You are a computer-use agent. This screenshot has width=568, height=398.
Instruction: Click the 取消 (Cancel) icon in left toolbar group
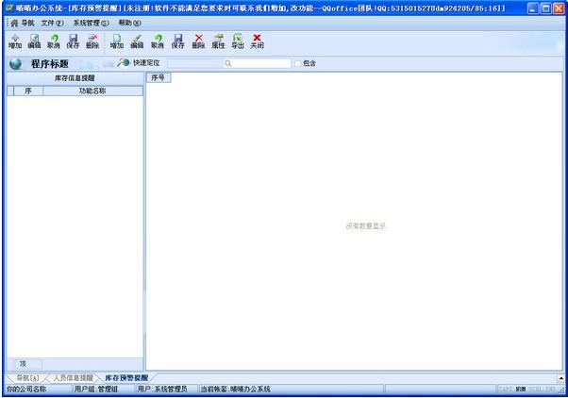[x=54, y=41]
